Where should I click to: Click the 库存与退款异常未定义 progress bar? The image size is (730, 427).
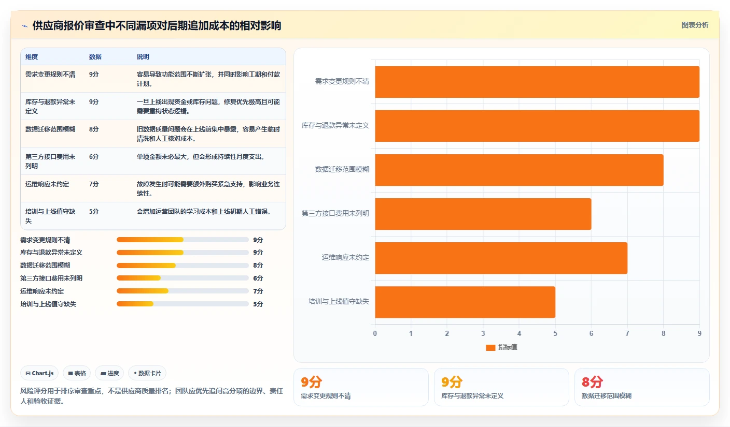182,253
